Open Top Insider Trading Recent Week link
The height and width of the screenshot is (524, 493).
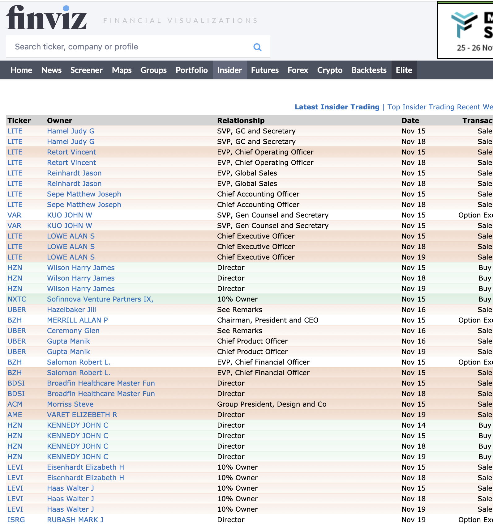tap(439, 107)
